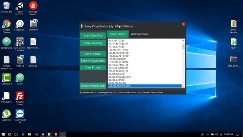Open the CocosCreator desktop shortcut
Image resolution: width=243 pixels, height=137 pixels.
tap(20, 25)
